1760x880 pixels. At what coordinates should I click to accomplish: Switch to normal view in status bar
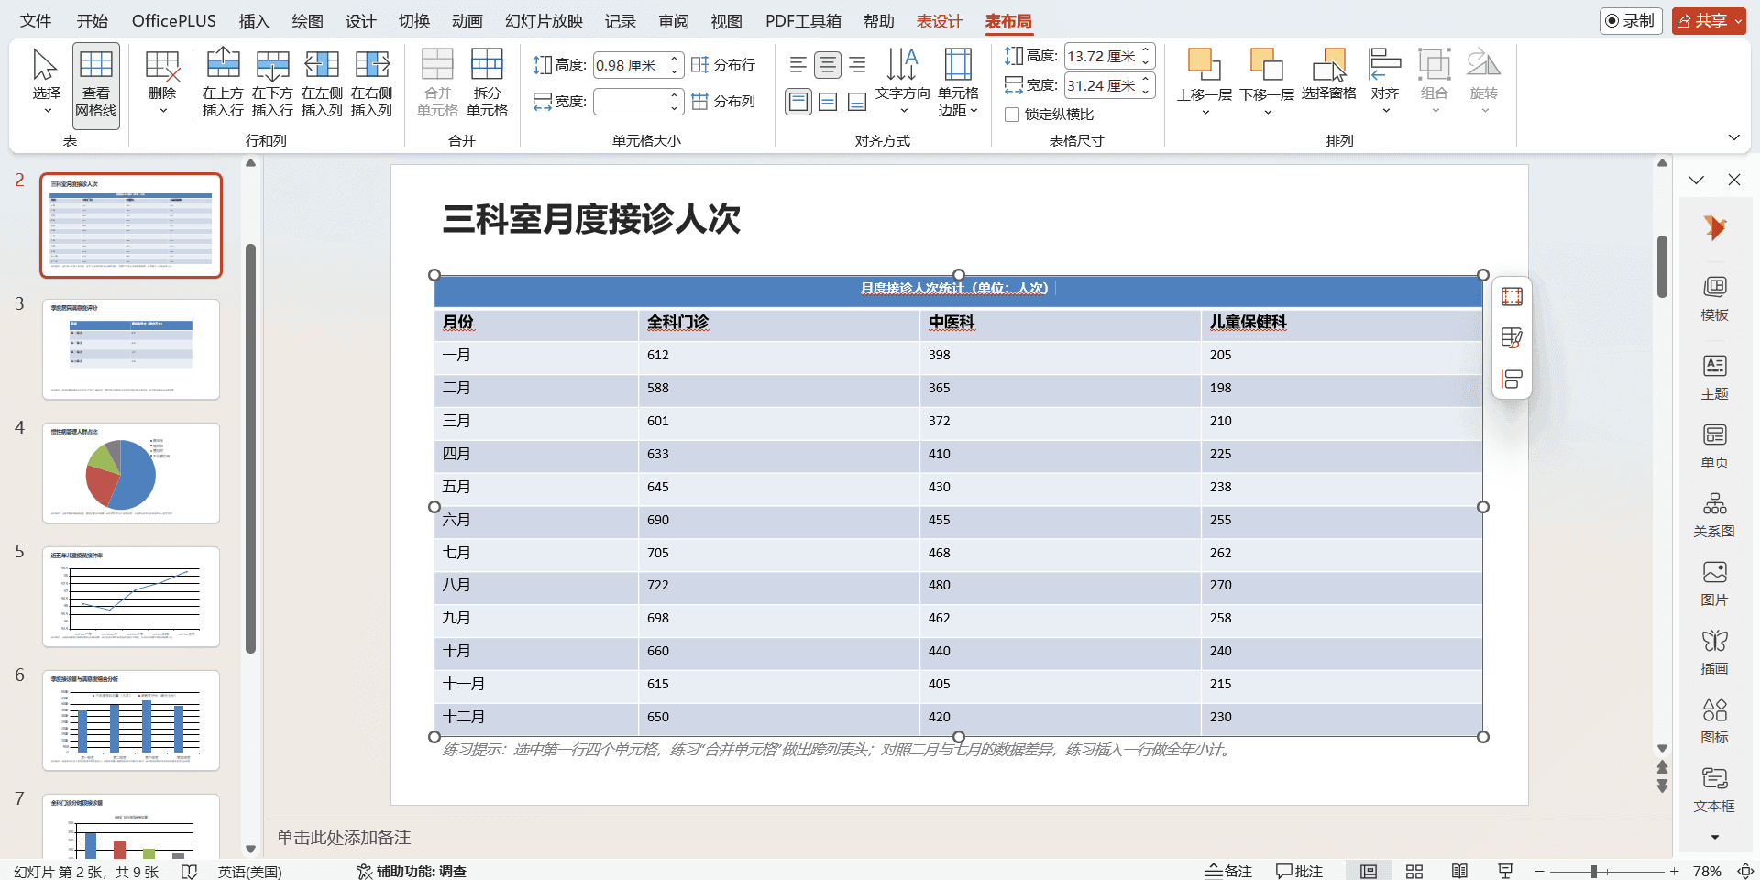pos(1369,871)
